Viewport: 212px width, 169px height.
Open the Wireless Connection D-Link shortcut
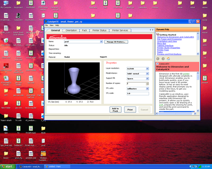click(43, 156)
